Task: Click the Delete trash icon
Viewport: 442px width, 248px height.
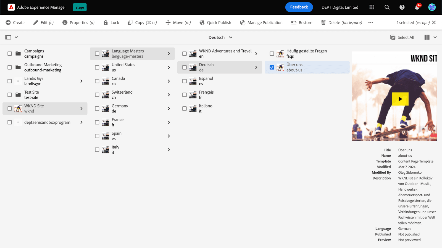Action: pos(323,23)
